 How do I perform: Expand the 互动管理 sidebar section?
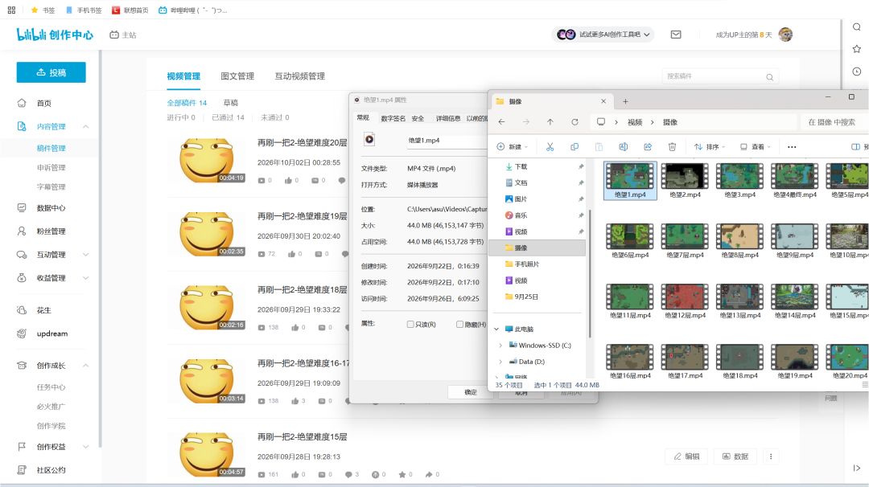tap(86, 255)
